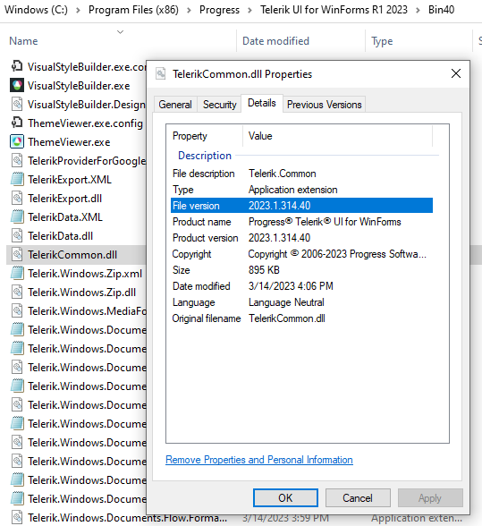The height and width of the screenshot is (526, 482).
Task: Click Bin40 in the address breadcrumb
Action: 441,10
